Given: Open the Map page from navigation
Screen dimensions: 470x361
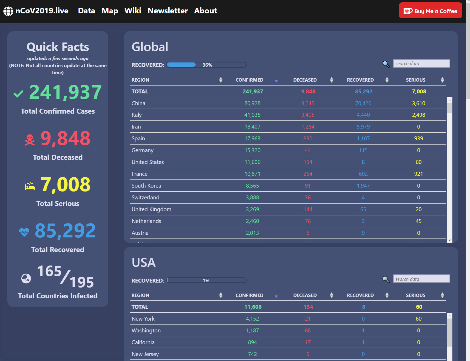Looking at the screenshot, I should pos(109,11).
